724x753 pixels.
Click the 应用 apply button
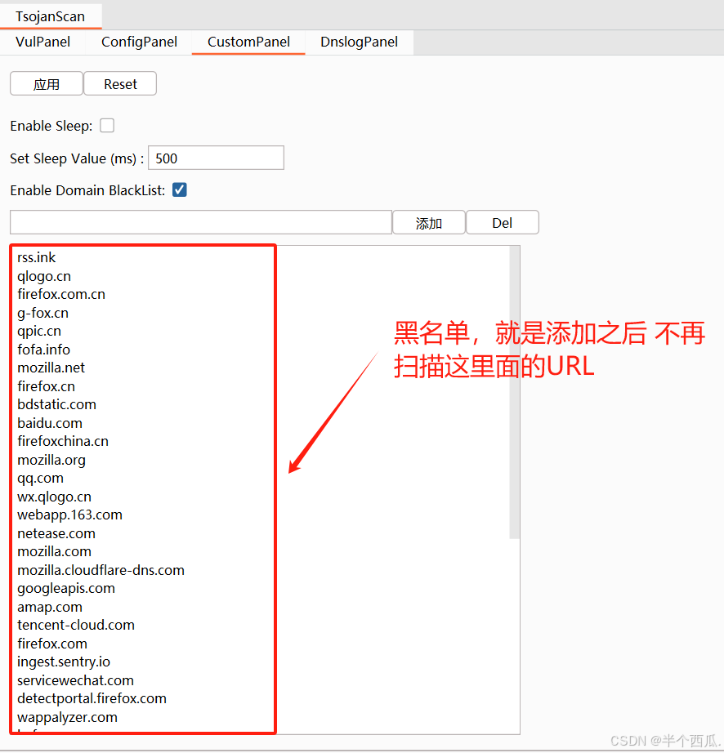47,84
